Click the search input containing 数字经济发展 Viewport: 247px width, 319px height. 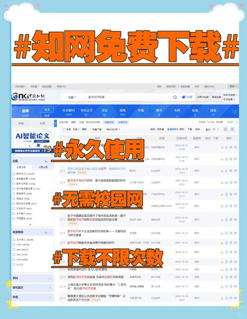pyautogui.click(x=128, y=97)
